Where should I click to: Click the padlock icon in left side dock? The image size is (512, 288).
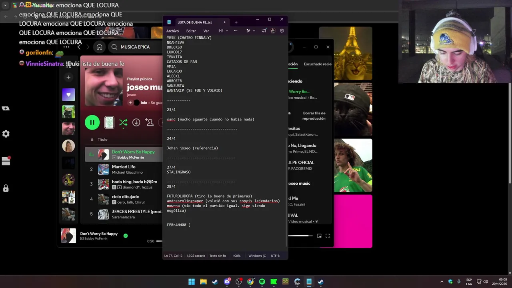coord(6,188)
